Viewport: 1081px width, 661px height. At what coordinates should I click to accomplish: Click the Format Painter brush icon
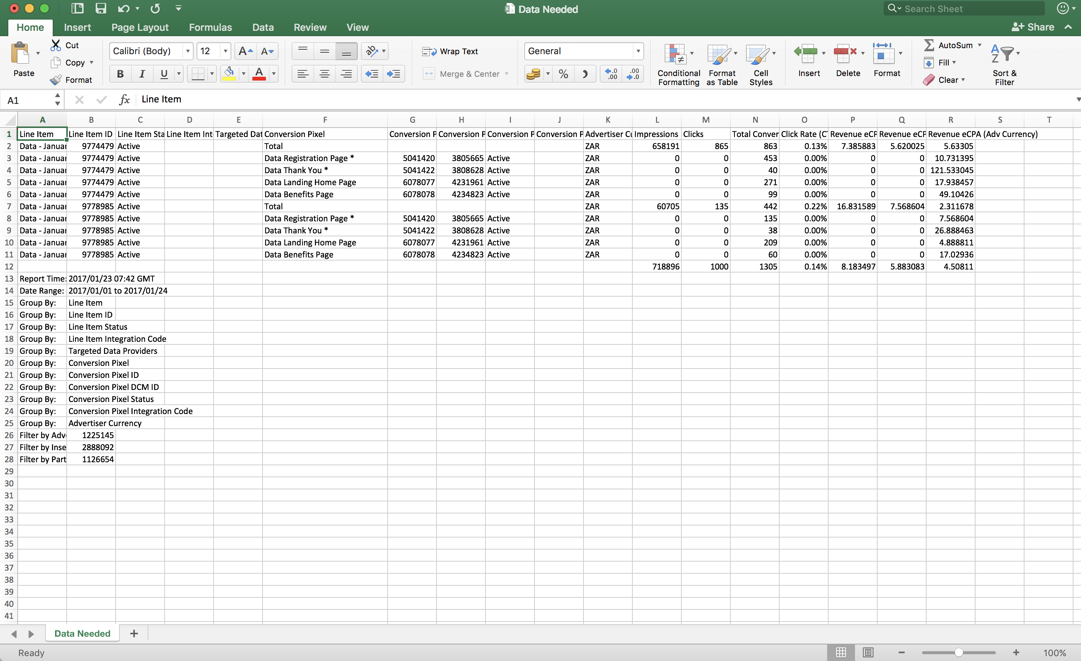(x=56, y=80)
